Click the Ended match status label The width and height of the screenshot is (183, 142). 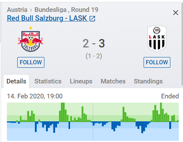tap(170, 96)
